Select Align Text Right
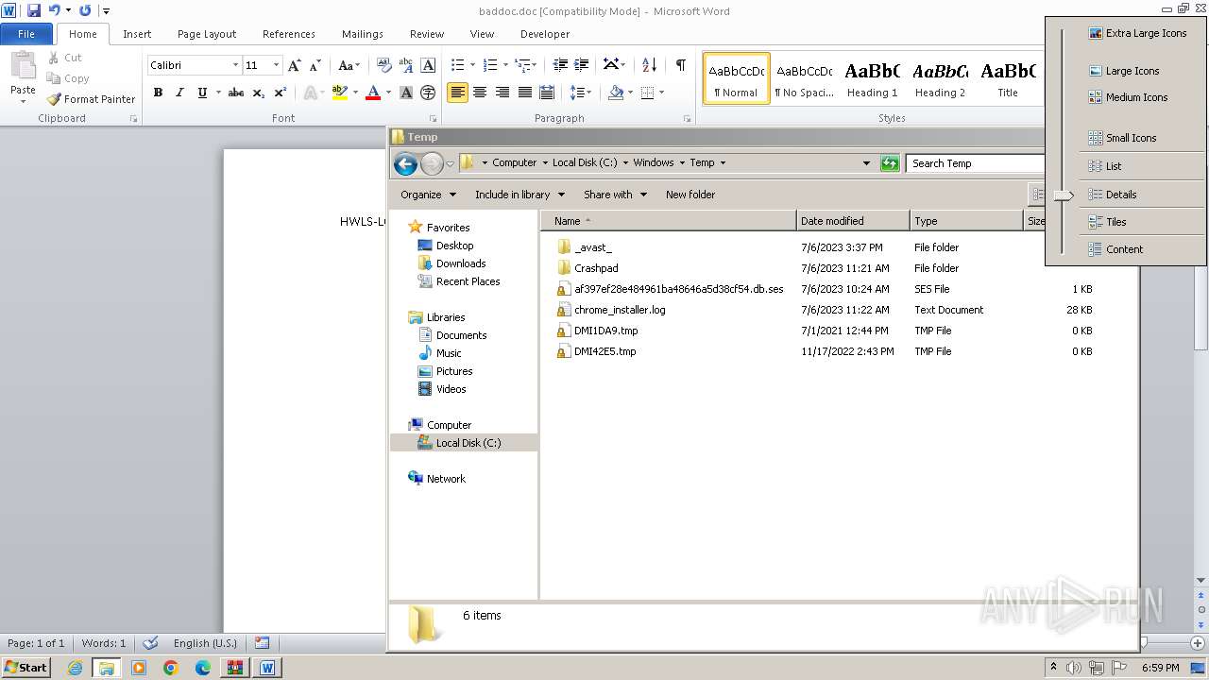1209x680 pixels. pos(502,93)
